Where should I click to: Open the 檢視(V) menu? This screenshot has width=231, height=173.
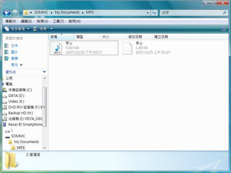click(x=42, y=21)
